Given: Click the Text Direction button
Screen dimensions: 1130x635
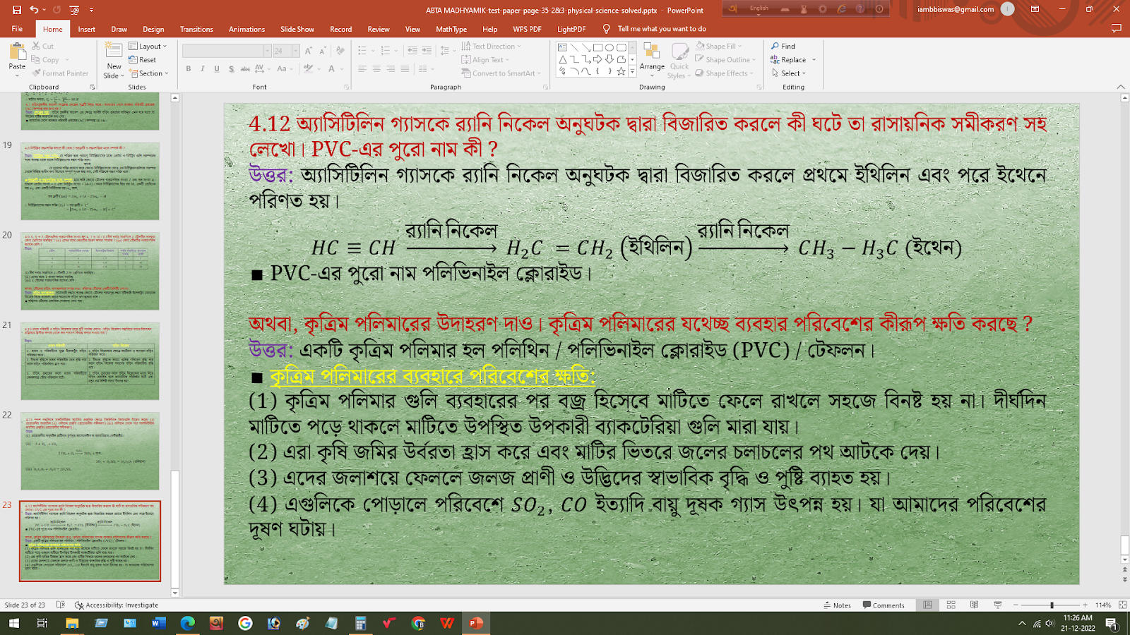Looking at the screenshot, I should pos(491,47).
